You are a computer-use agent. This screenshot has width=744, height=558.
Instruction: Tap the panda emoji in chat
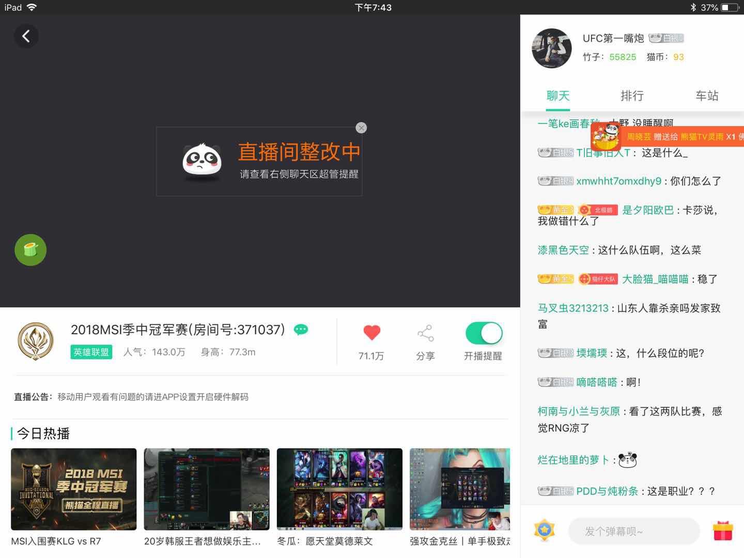628,460
